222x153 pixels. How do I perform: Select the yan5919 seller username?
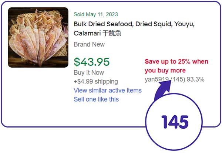157,79
